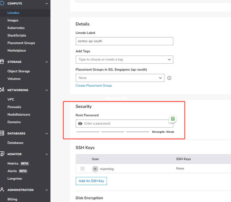Collapse the Networking sidebar section
Image resolution: width=231 pixels, height=202 pixels.
click(x=47, y=90)
